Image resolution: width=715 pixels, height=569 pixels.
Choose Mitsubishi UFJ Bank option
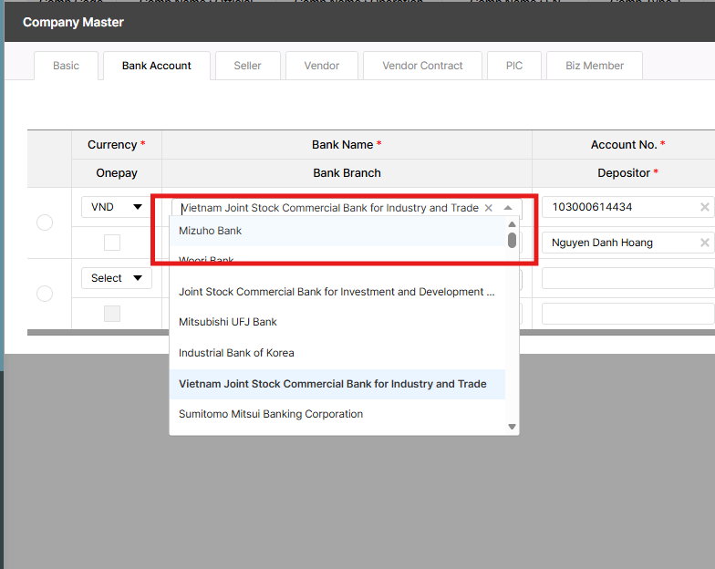point(228,322)
